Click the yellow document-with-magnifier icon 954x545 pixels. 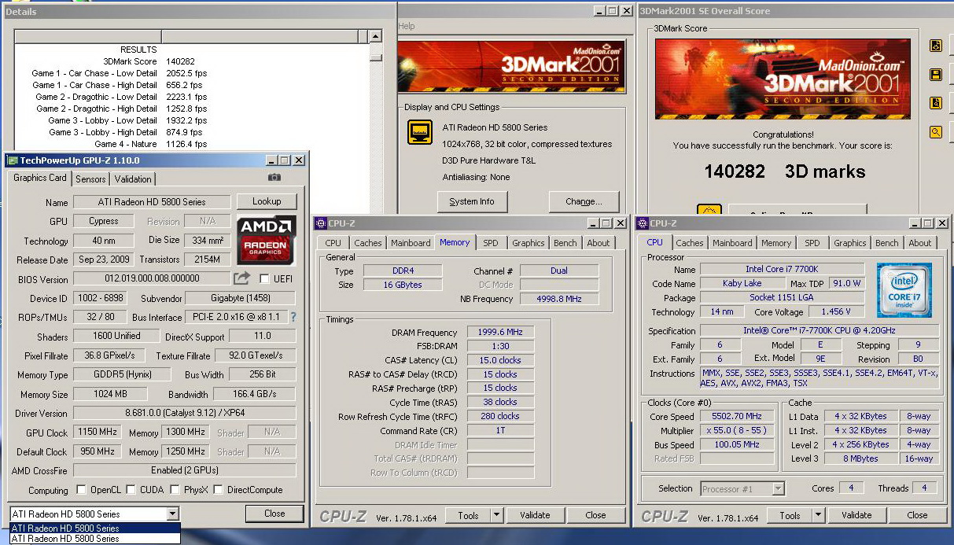[x=936, y=103]
